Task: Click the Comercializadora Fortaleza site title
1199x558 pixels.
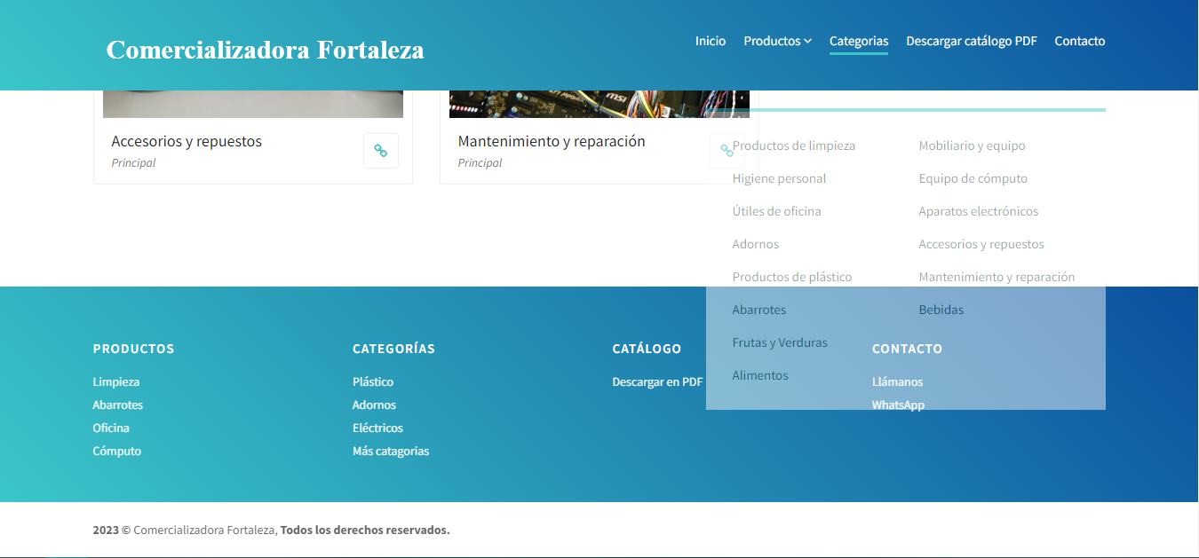Action: (265, 50)
